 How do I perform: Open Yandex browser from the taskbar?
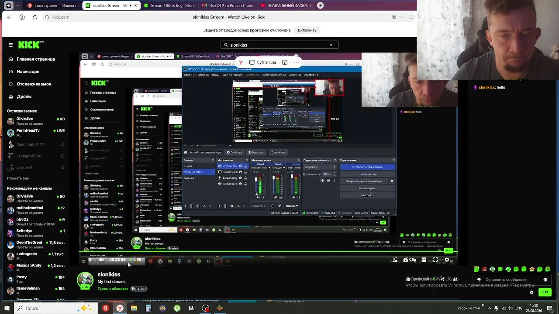120,308
